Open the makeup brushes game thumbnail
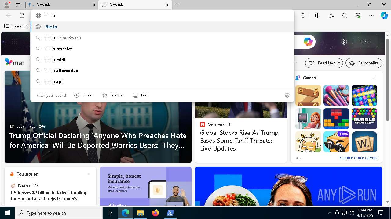This screenshot has width=391, height=219. pyautogui.click(x=336, y=96)
